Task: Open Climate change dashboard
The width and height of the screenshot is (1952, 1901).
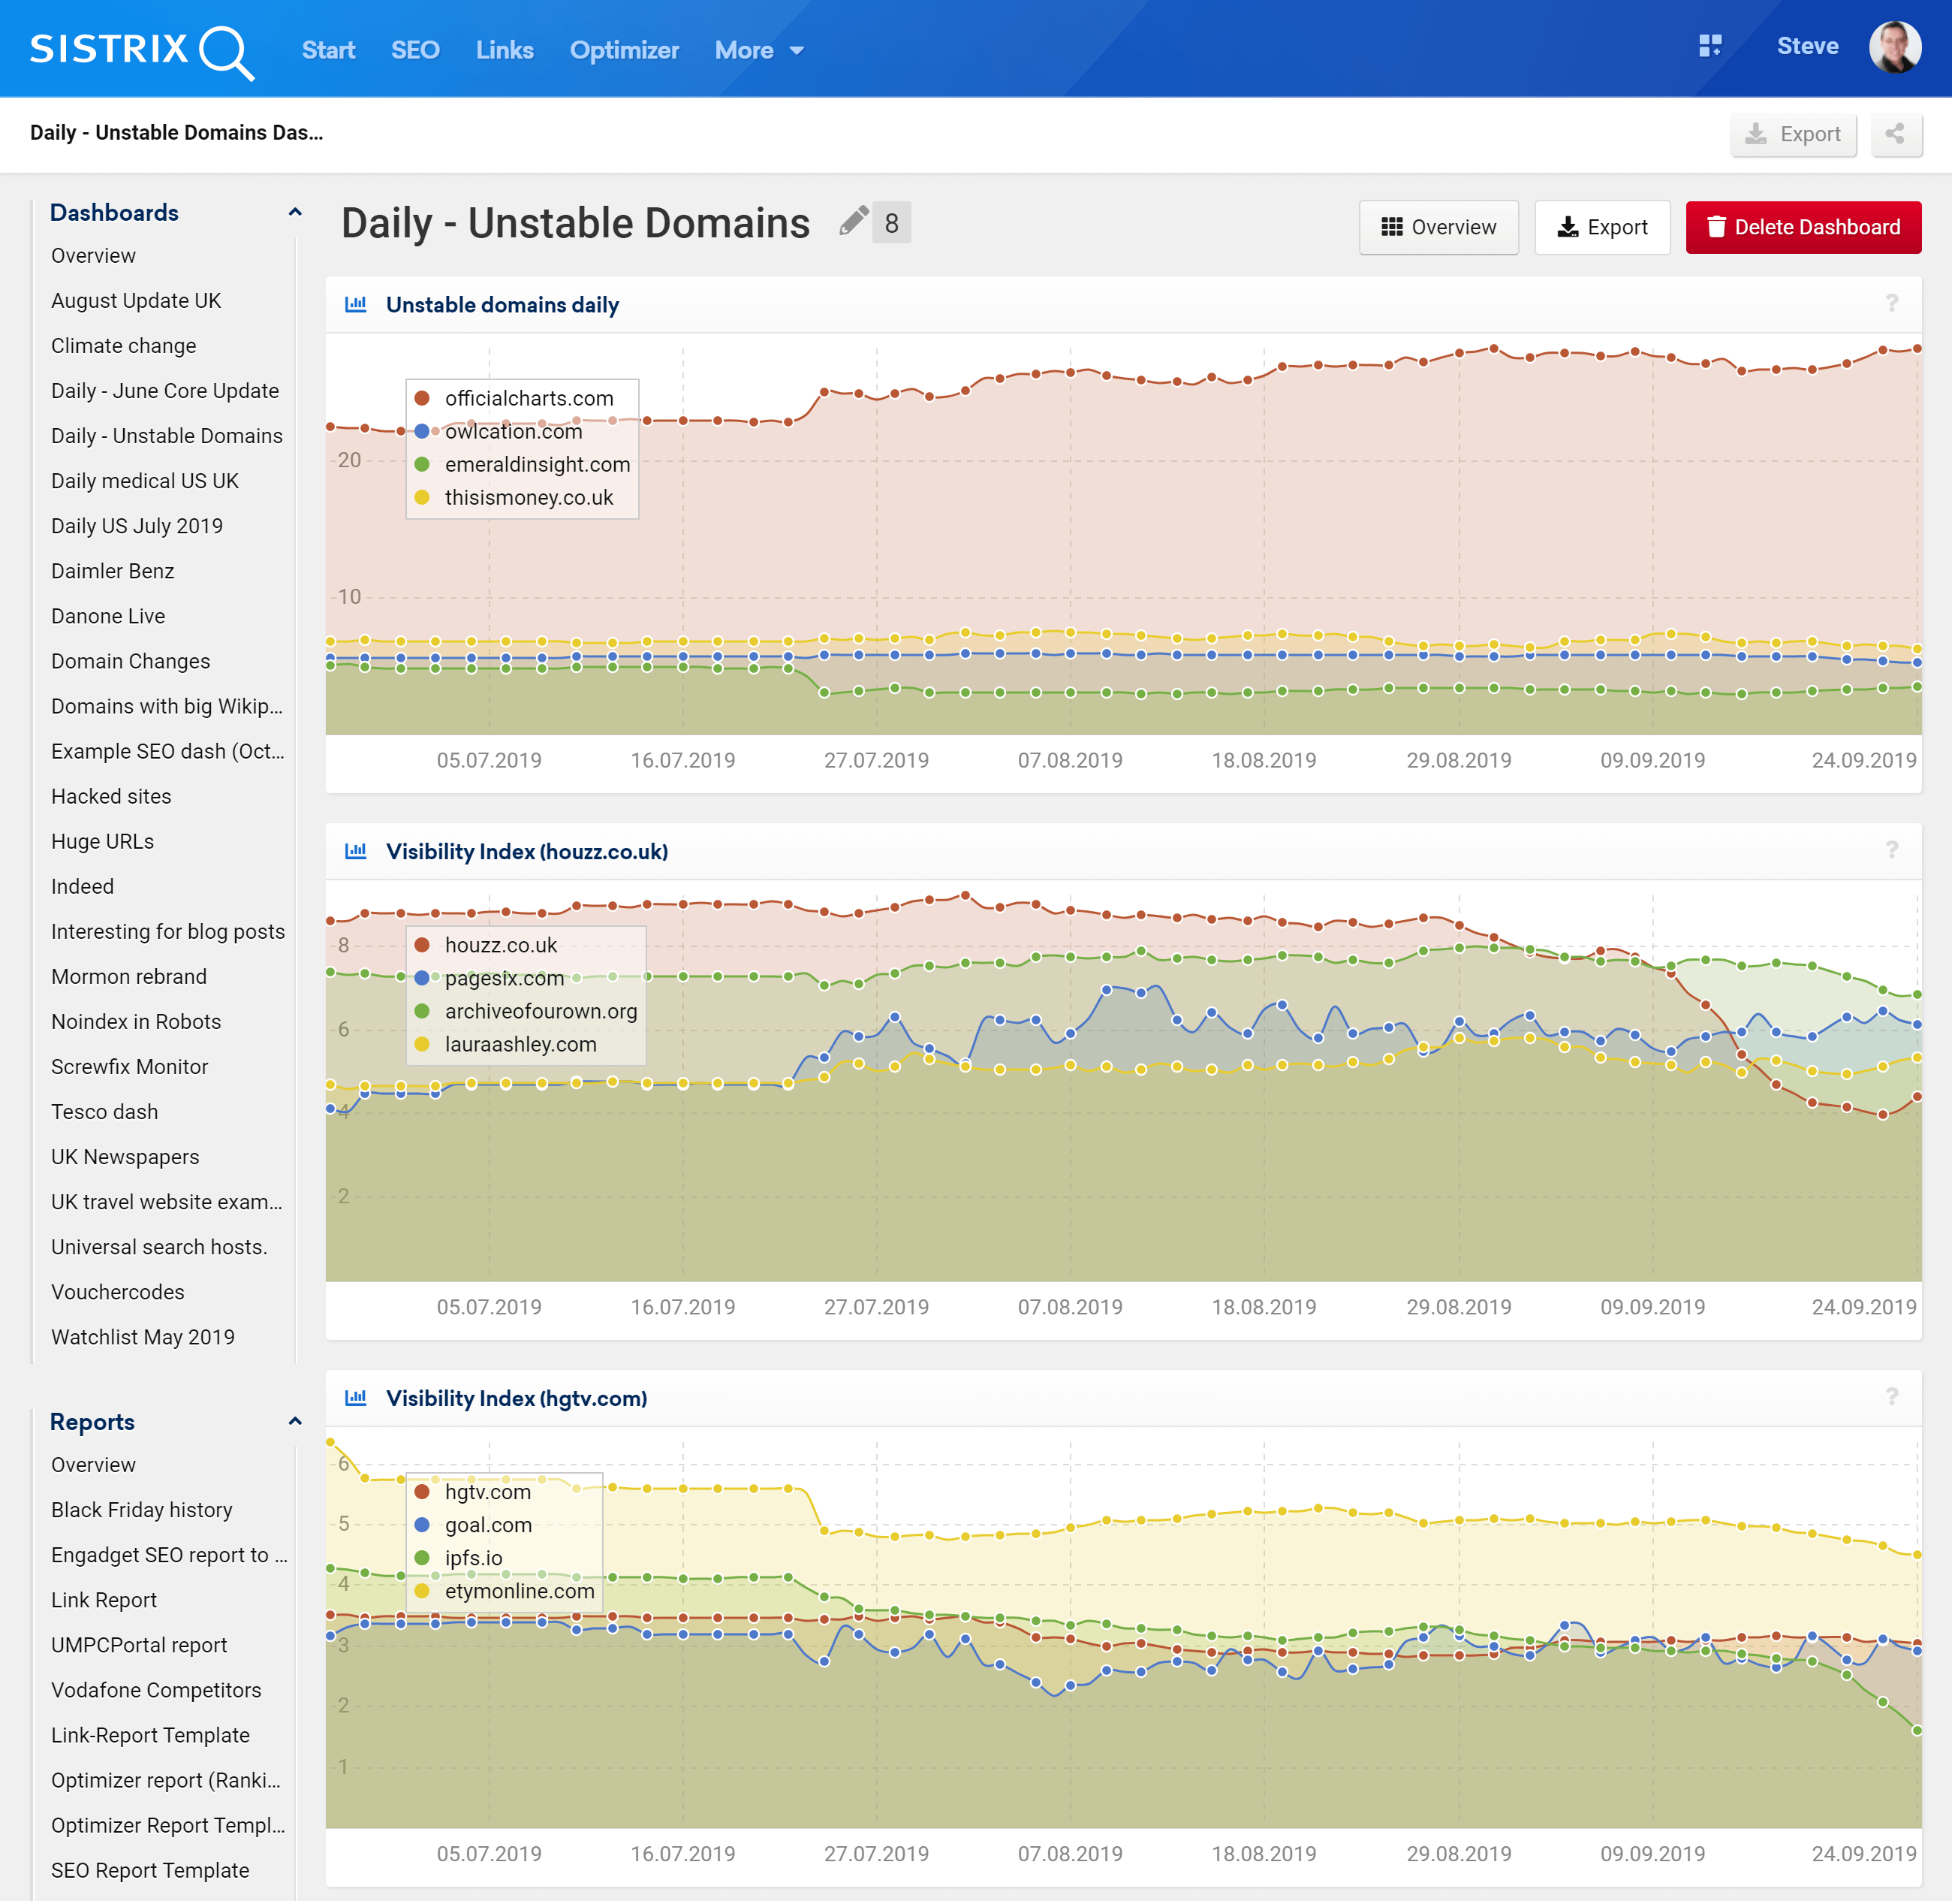Action: coord(124,345)
